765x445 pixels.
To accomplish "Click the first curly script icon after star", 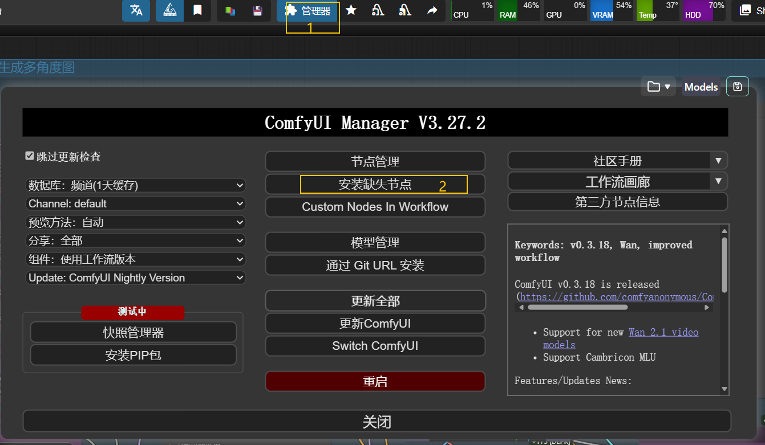I will pos(378,10).
